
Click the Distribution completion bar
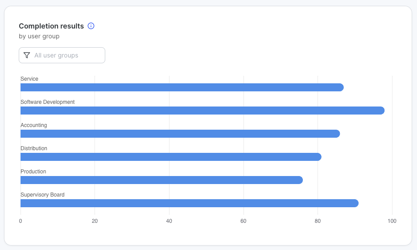pyautogui.click(x=171, y=157)
